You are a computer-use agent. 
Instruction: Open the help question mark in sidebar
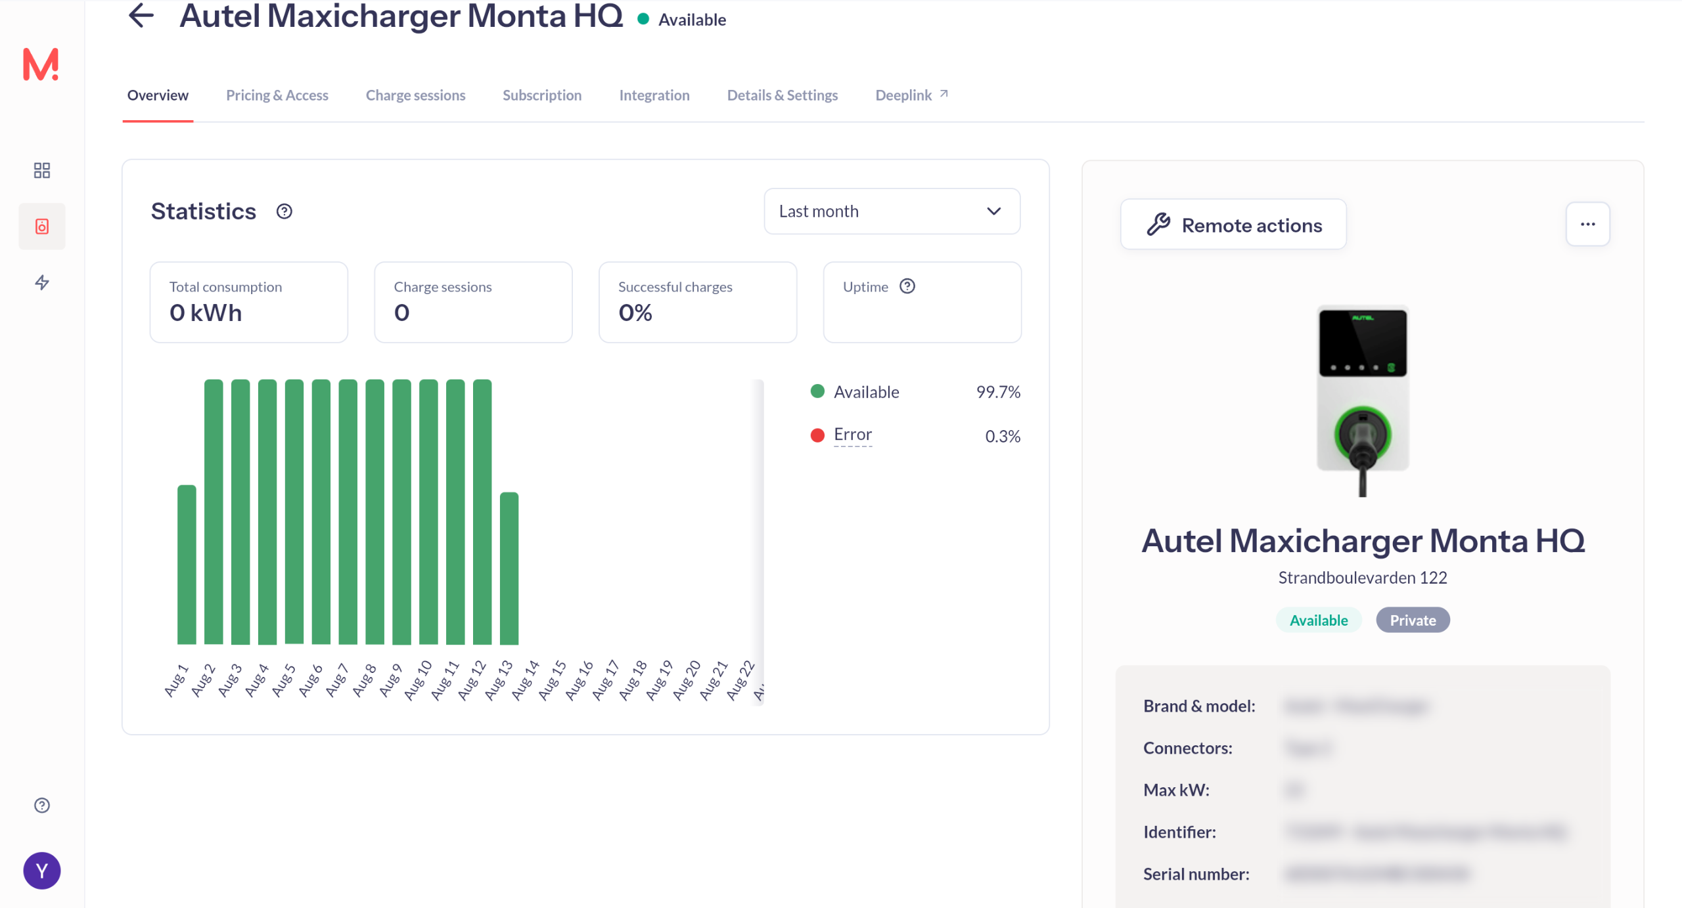tap(42, 805)
